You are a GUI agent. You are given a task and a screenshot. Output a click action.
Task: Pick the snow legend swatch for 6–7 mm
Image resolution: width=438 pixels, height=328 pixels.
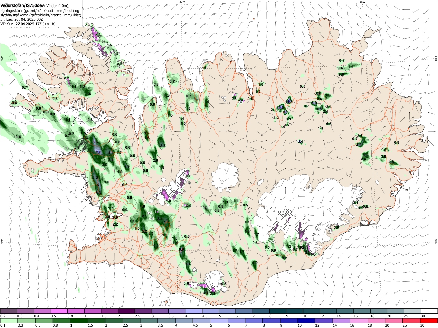(x=244, y=311)
